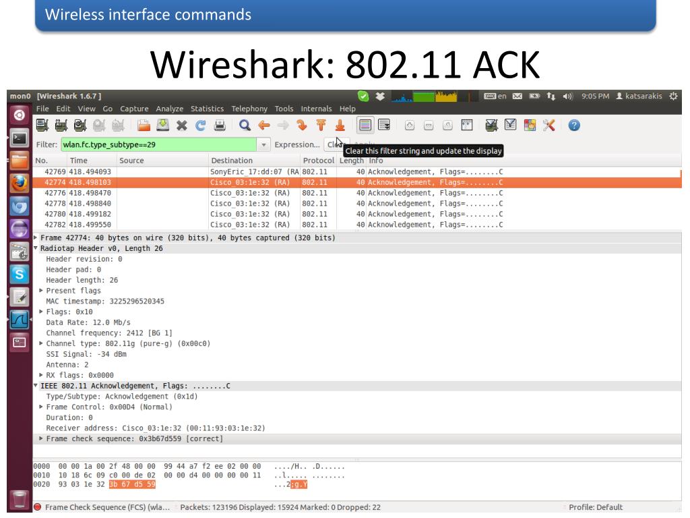690x518 pixels.
Task: Launch Firefox from the Ubuntu dock
Action: click(20, 183)
